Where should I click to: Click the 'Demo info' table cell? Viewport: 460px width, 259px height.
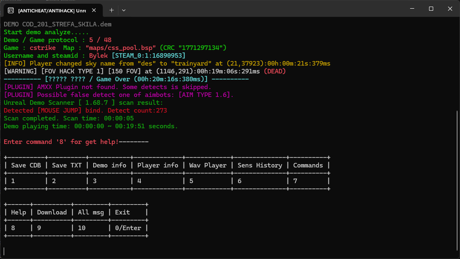pyautogui.click(x=109, y=166)
